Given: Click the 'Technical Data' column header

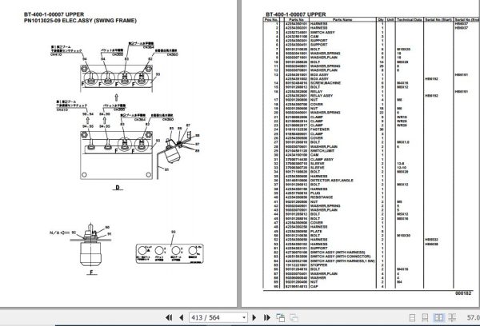Looking at the screenshot, I should (410, 19).
